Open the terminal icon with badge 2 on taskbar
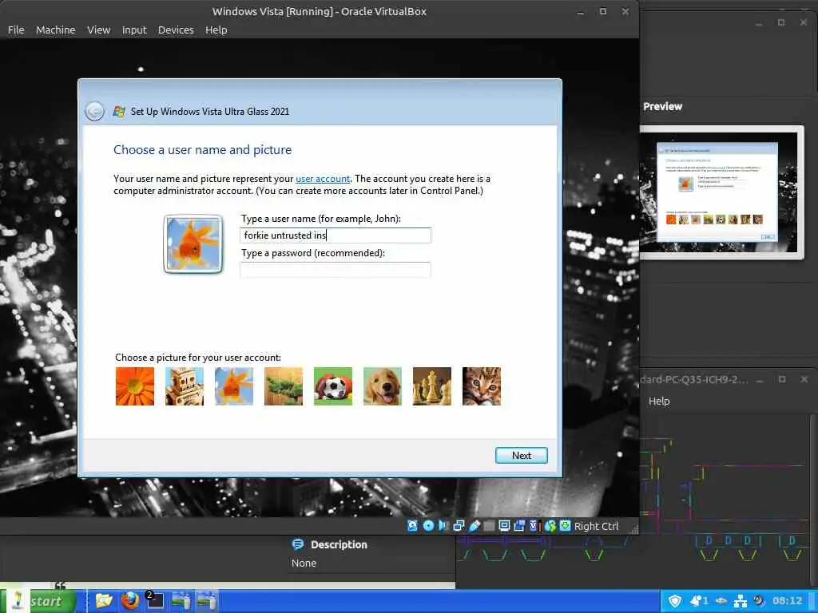The height and width of the screenshot is (613, 818). tap(155, 601)
